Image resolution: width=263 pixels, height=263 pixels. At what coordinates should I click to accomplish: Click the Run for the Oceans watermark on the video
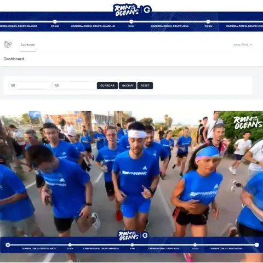pyautogui.click(x=248, y=123)
